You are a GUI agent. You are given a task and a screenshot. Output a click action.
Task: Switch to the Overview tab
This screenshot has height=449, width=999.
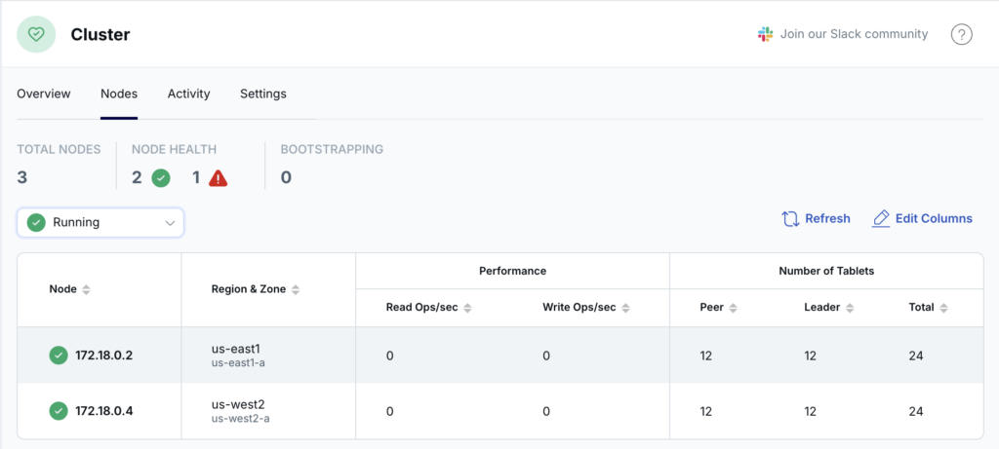[44, 94]
